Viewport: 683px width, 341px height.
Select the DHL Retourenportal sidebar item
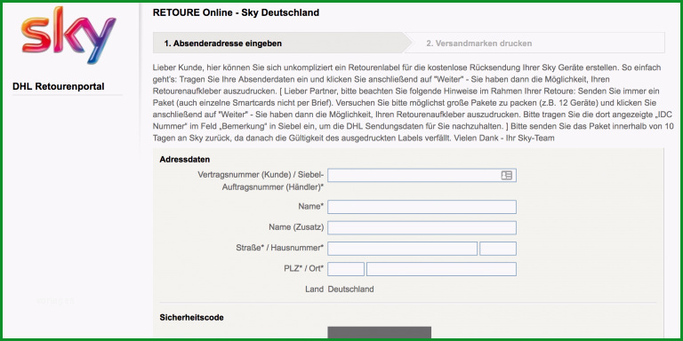[x=59, y=86]
